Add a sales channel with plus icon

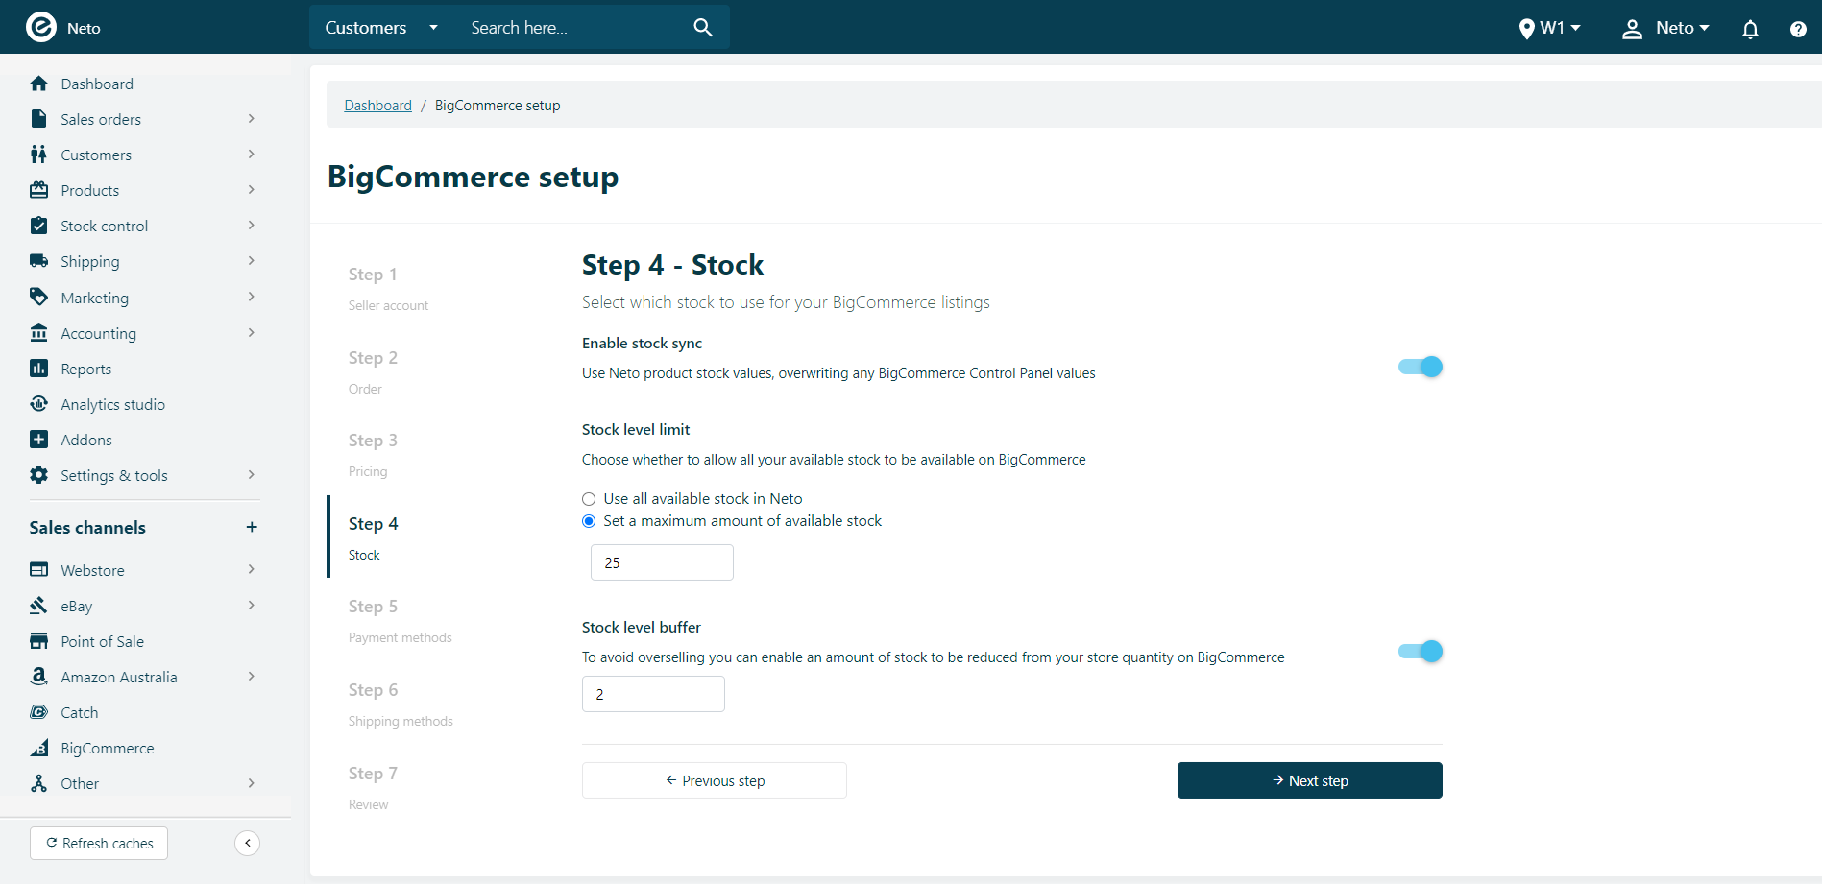pos(252,527)
